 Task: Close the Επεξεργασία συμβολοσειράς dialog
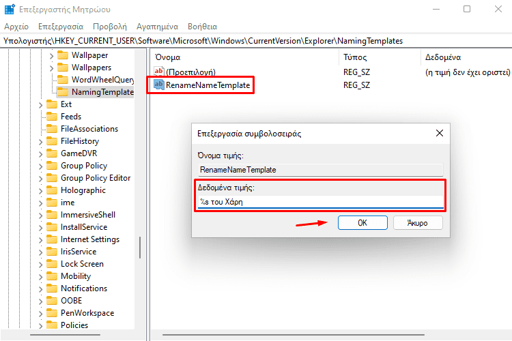(440, 133)
